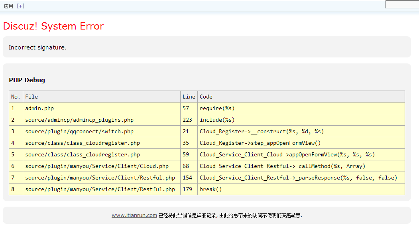Click line number 59
Image resolution: width=419 pixels, height=227 pixels.
click(189, 154)
